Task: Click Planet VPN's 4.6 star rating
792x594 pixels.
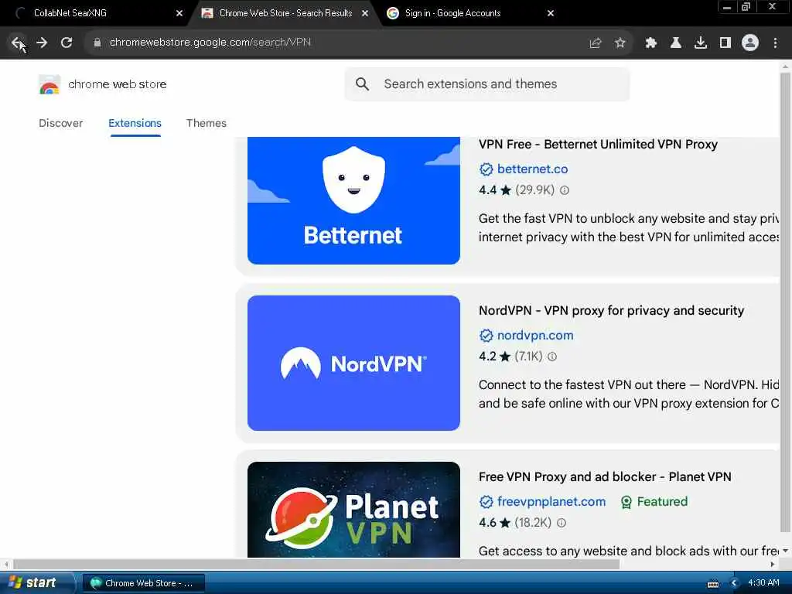Action: pos(495,523)
